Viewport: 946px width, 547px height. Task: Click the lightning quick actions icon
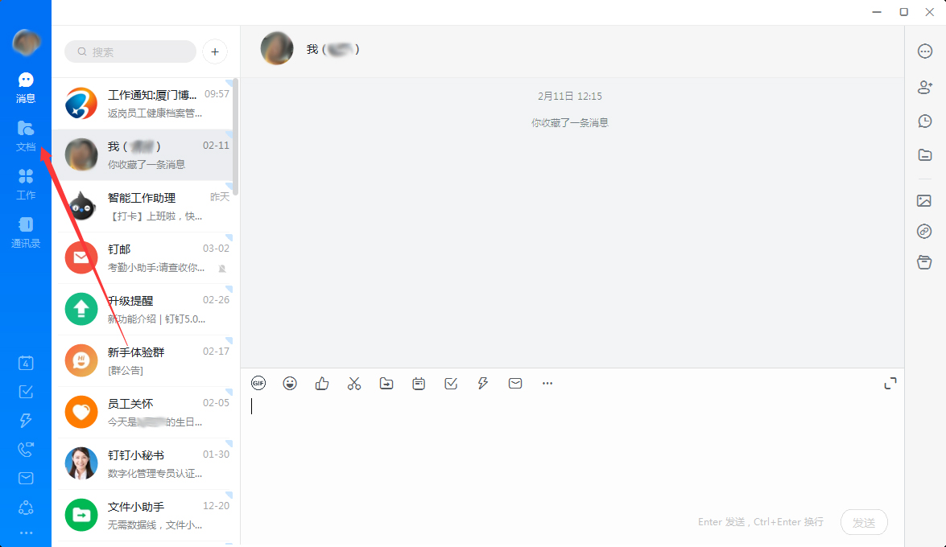point(483,383)
